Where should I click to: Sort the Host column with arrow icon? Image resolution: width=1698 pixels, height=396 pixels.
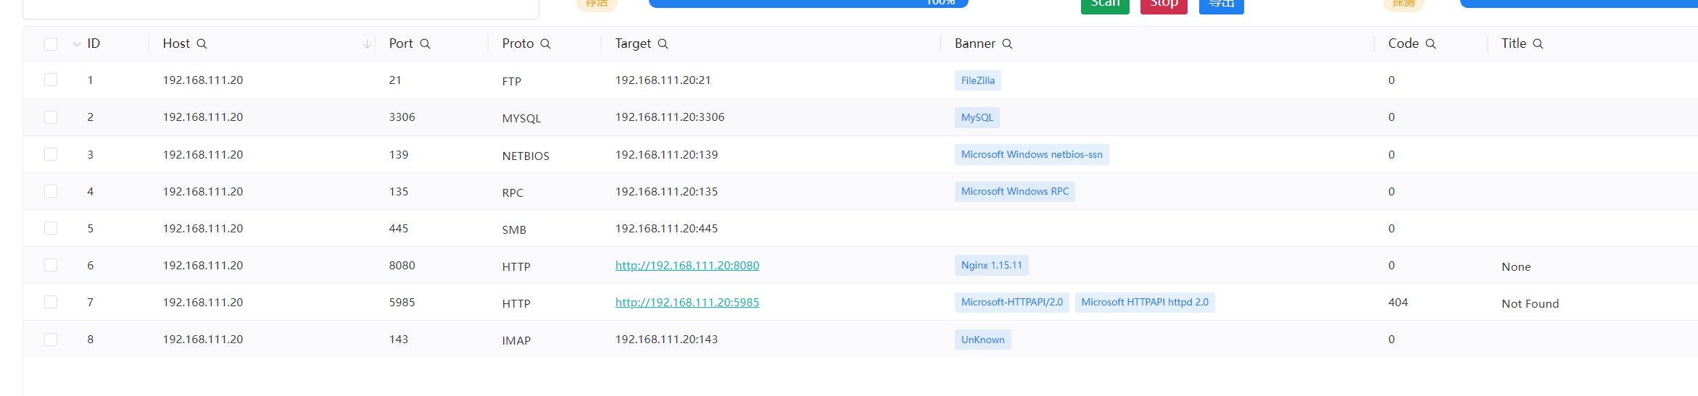coord(367,44)
